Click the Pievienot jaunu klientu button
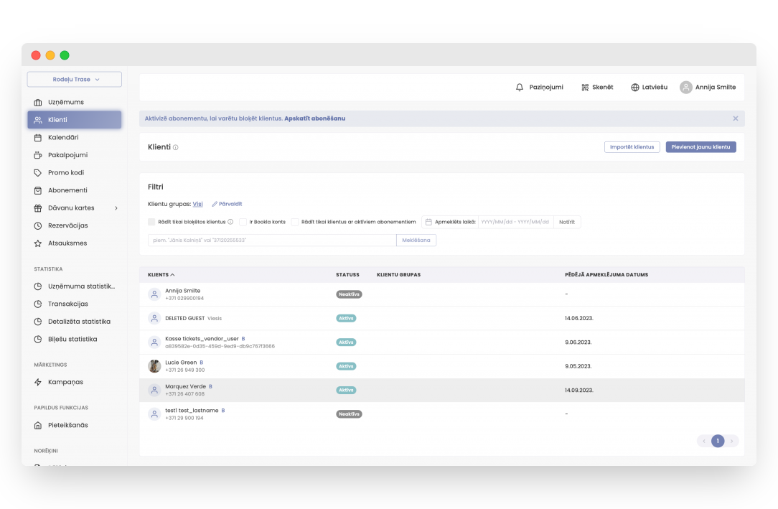 [x=700, y=147]
